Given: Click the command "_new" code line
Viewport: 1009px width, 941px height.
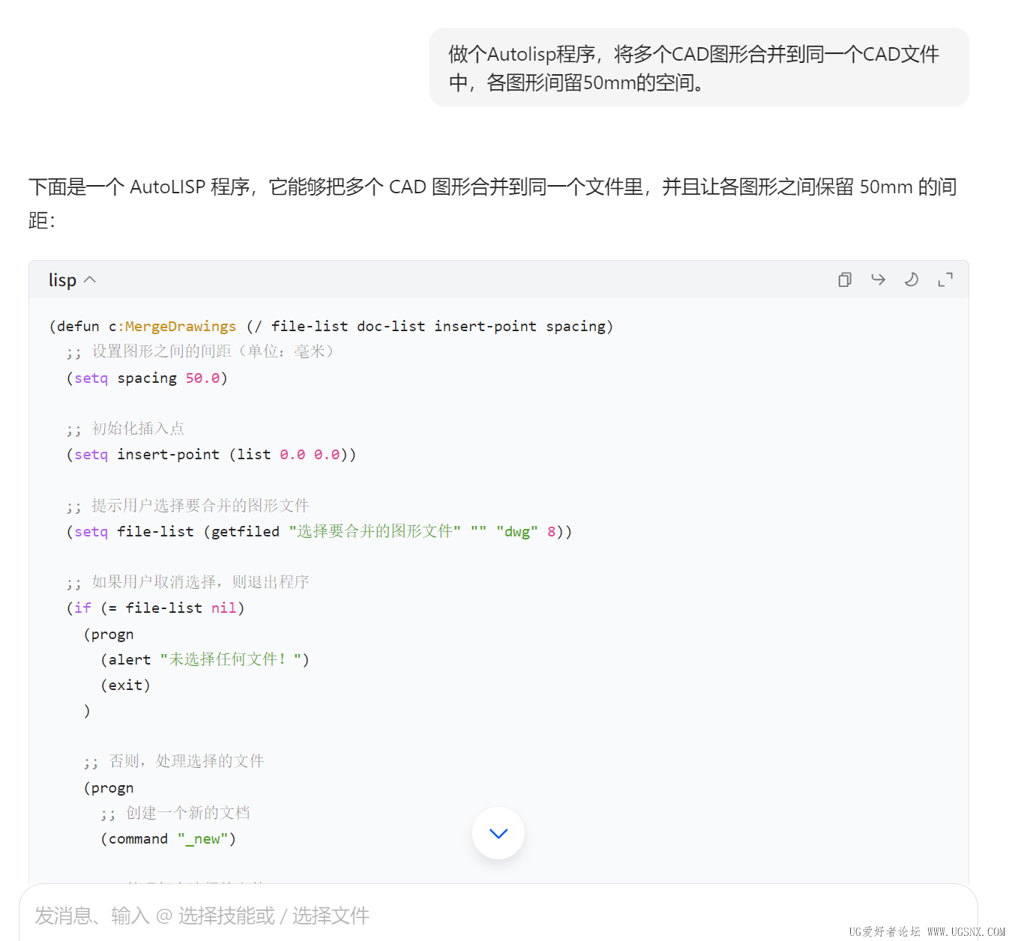Looking at the screenshot, I should [169, 839].
